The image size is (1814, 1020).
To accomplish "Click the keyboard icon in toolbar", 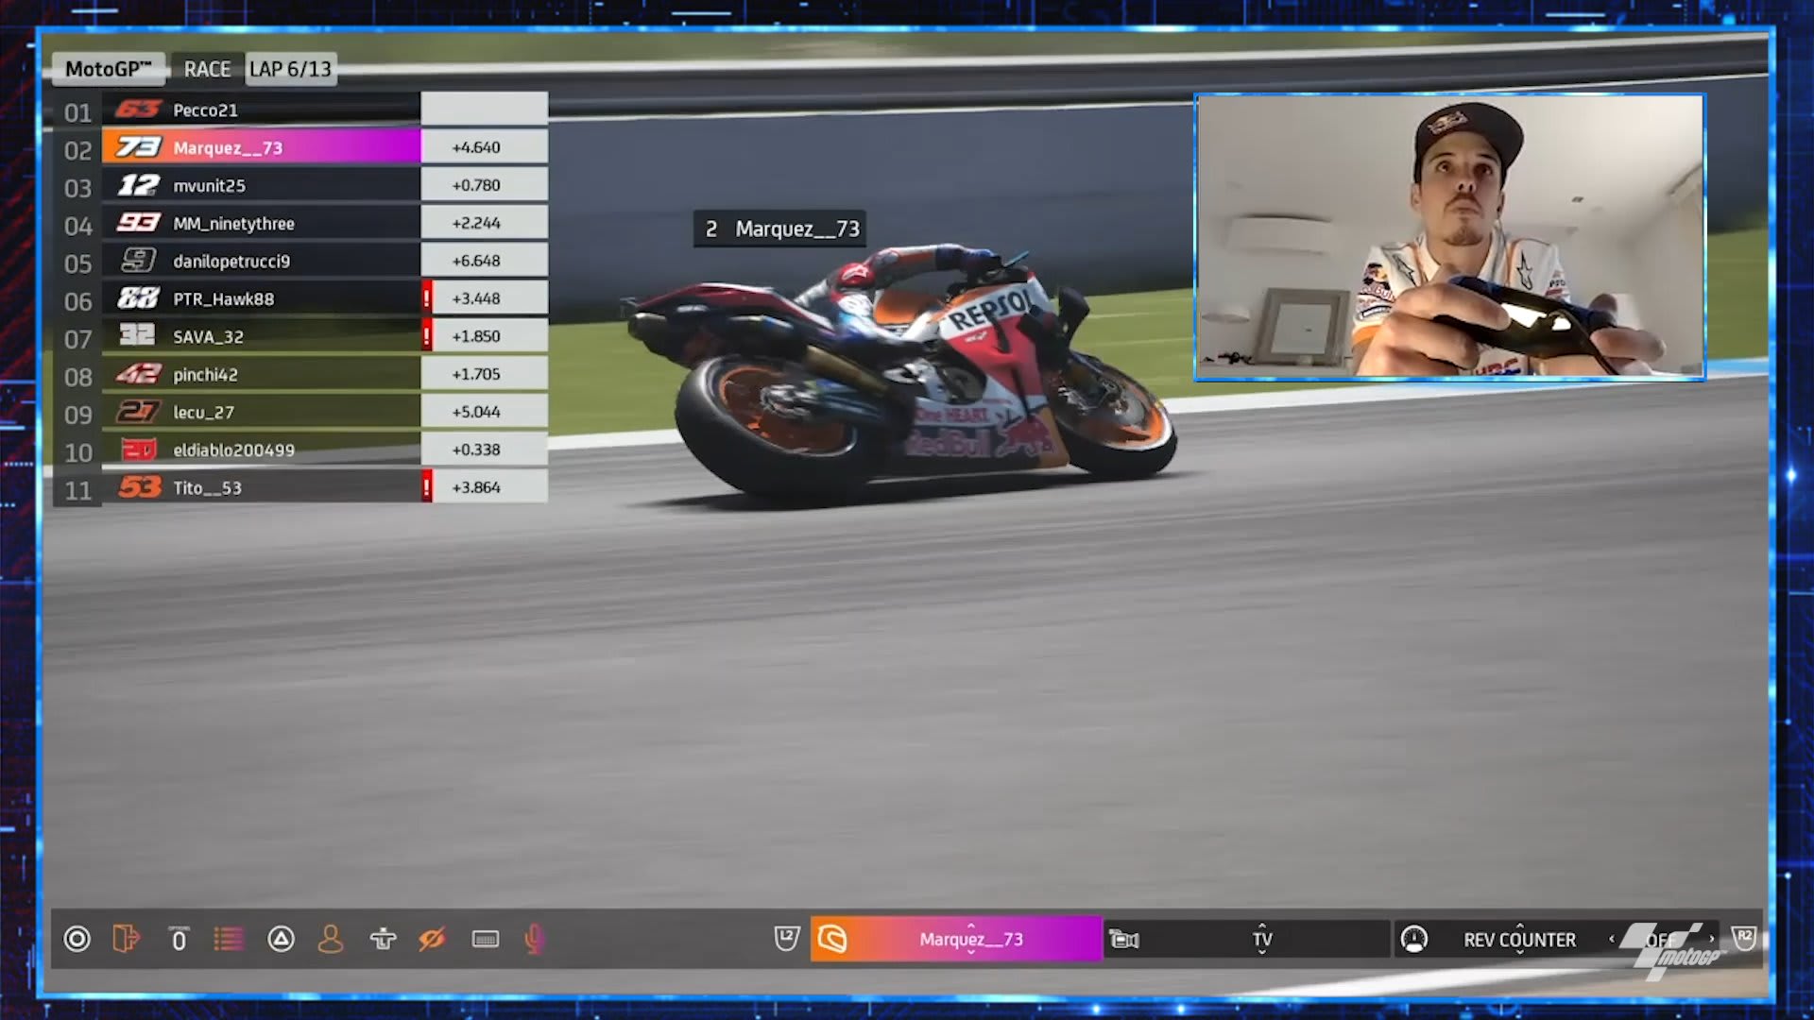I will click(485, 939).
